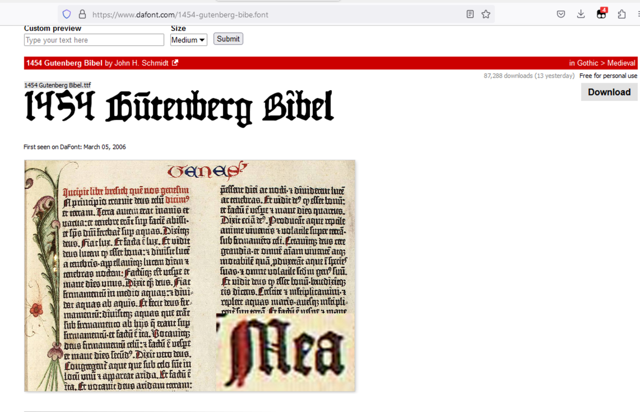The height and width of the screenshot is (412, 640).
Task: Open the Gutenberg Bible manuscript illustration
Action: [190, 276]
